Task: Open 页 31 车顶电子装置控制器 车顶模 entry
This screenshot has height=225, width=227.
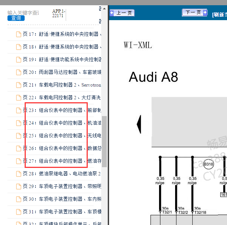Action: (x=62, y=212)
